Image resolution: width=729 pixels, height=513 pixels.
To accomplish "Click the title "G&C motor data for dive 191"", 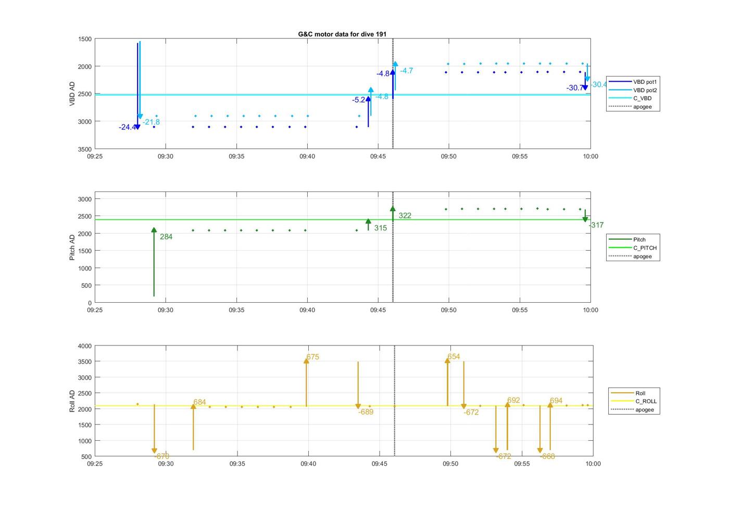I will [342, 34].
